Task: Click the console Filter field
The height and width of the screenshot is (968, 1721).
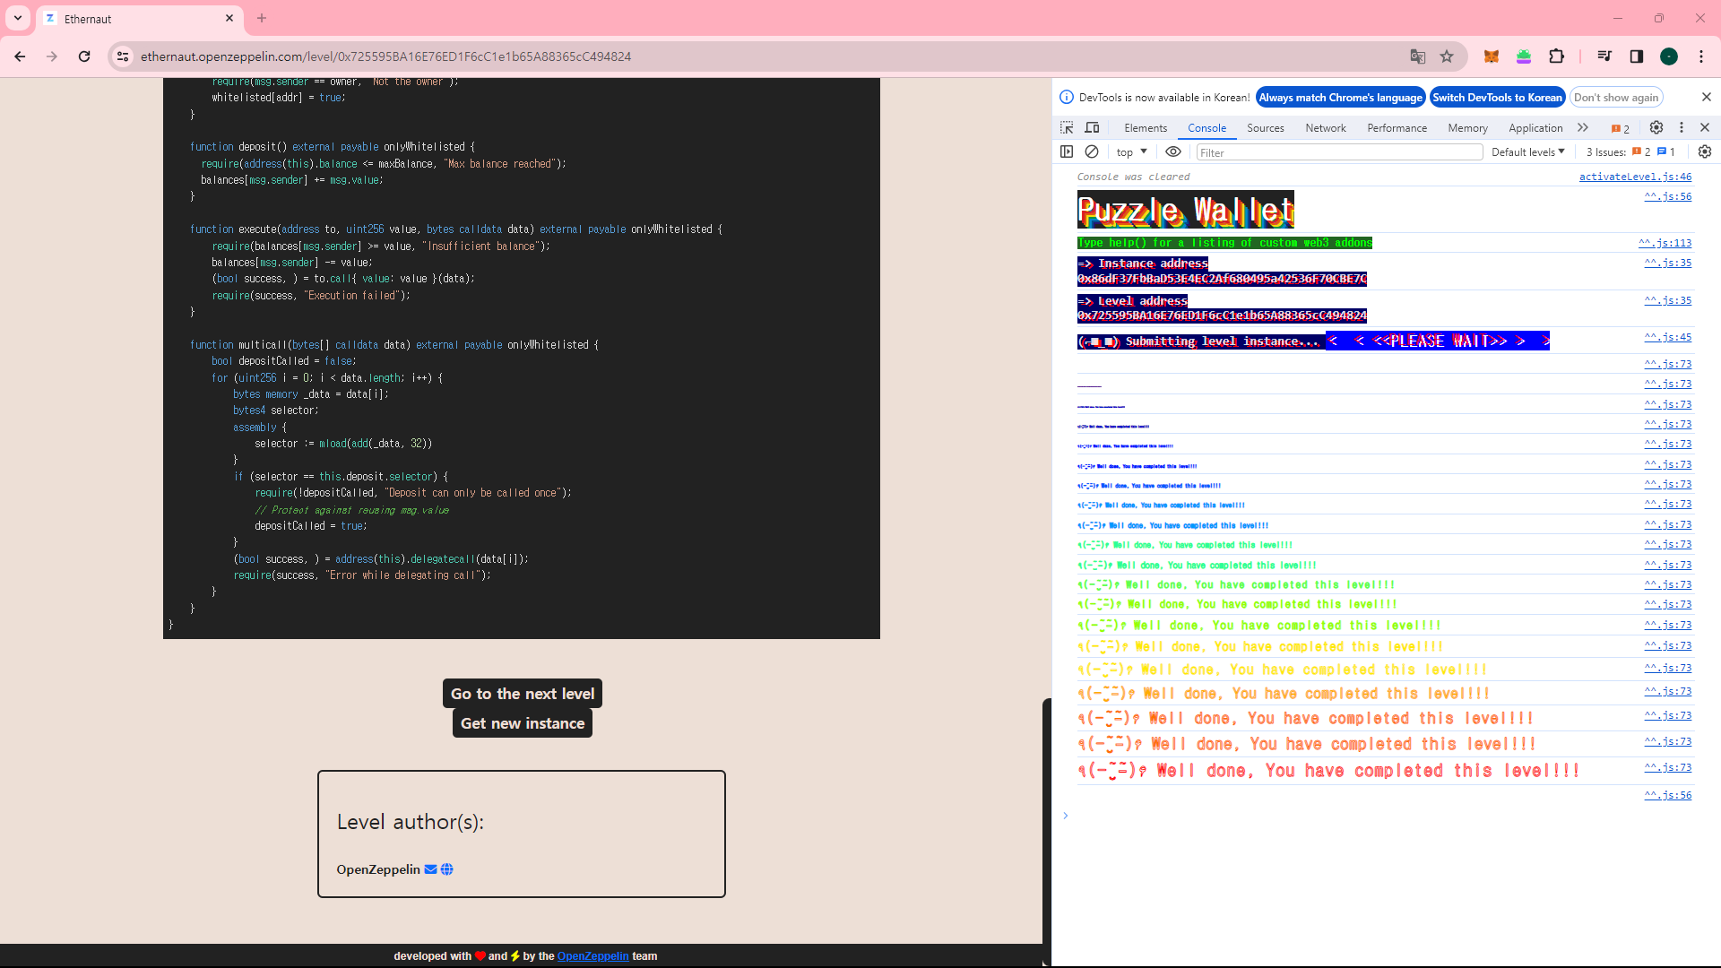Action: pos(1339,152)
